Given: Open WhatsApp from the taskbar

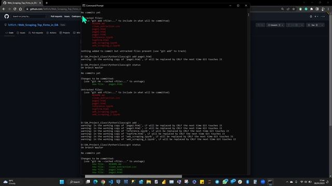Looking at the screenshot, I should pyautogui.click(x=225, y=182).
